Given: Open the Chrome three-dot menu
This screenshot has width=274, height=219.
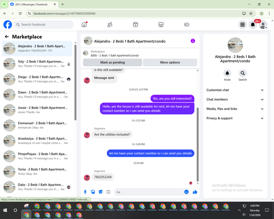Looking at the screenshot, I should (269, 13).
